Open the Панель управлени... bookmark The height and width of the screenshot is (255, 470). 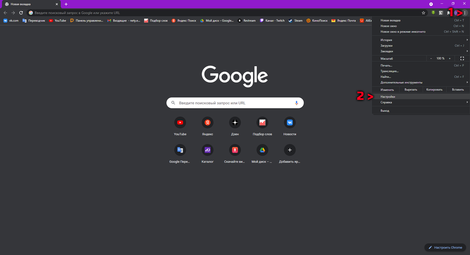[87, 21]
